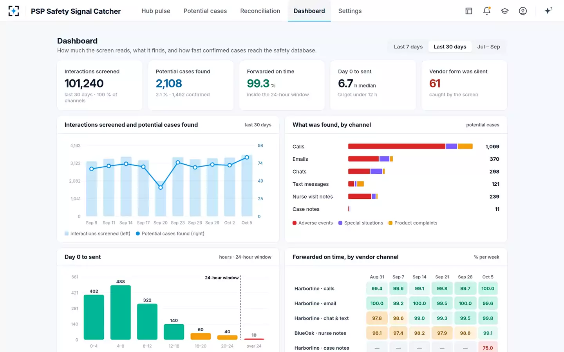564x352 pixels.
Task: Click the over 24 red bar labeled 10
Action: click(254, 339)
